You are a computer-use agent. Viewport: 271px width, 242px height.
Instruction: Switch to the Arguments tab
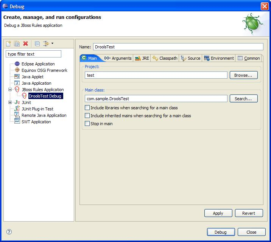pyautogui.click(x=118, y=58)
